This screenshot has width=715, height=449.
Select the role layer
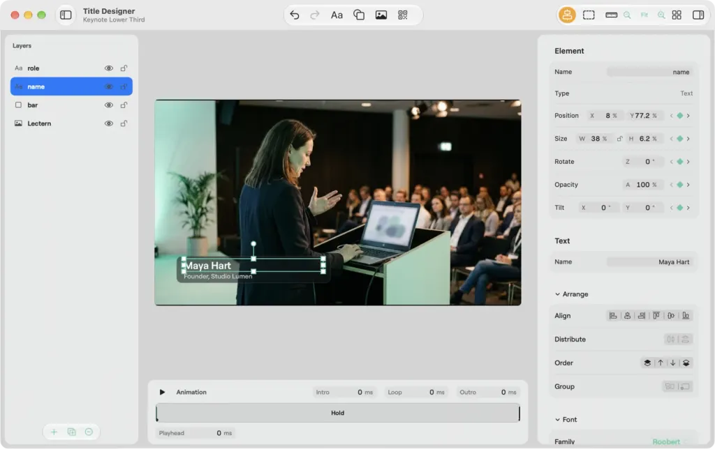coord(72,68)
